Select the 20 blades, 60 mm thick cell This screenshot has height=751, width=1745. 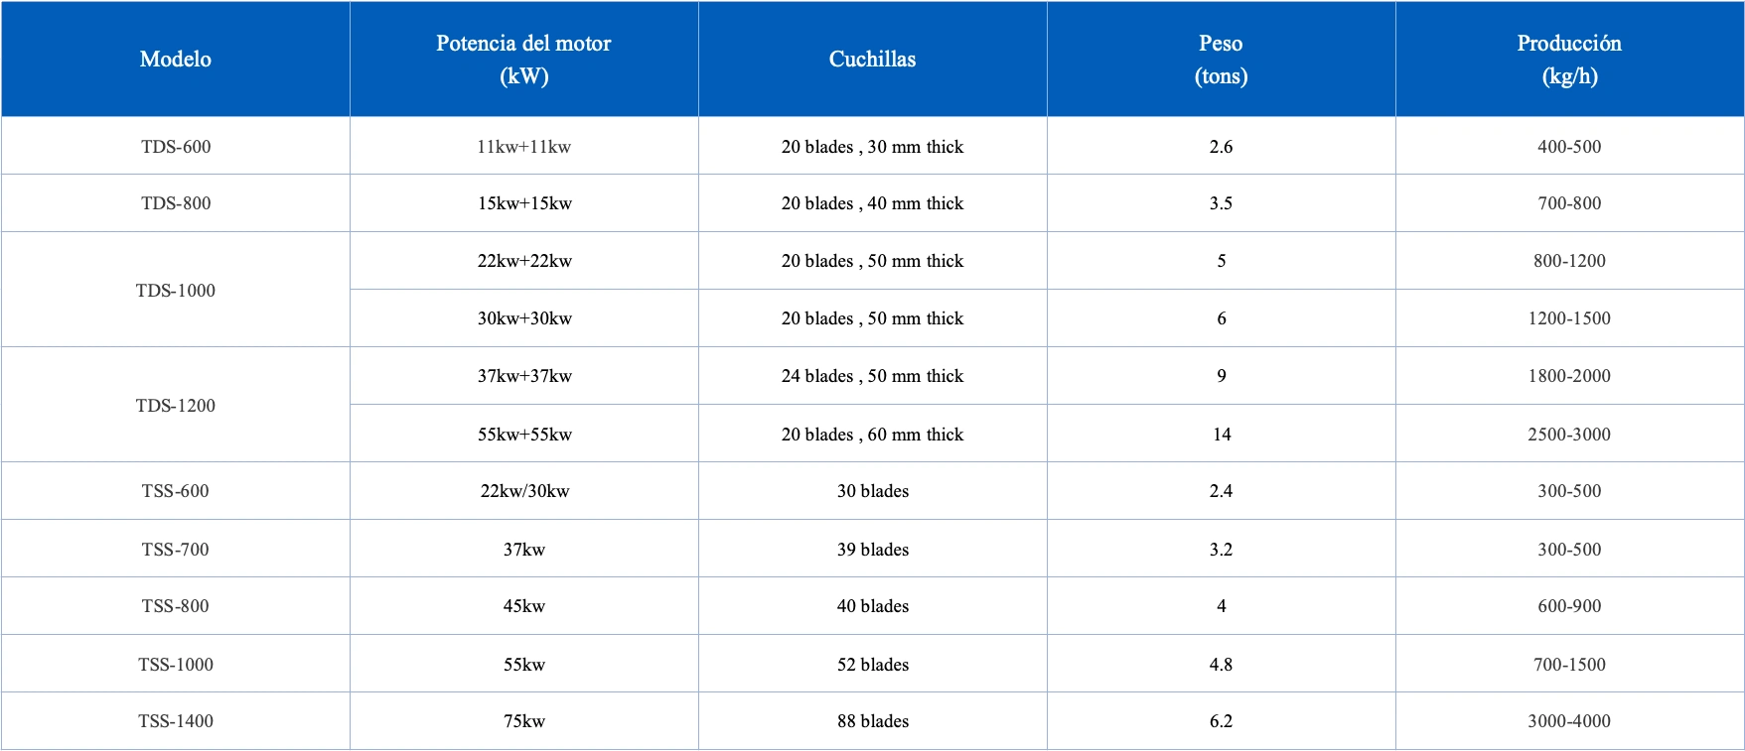pos(872,435)
